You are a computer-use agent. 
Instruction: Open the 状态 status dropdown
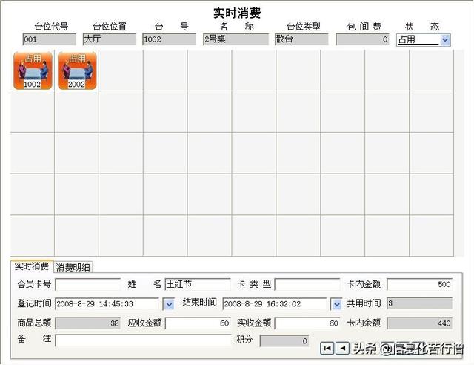(x=445, y=39)
